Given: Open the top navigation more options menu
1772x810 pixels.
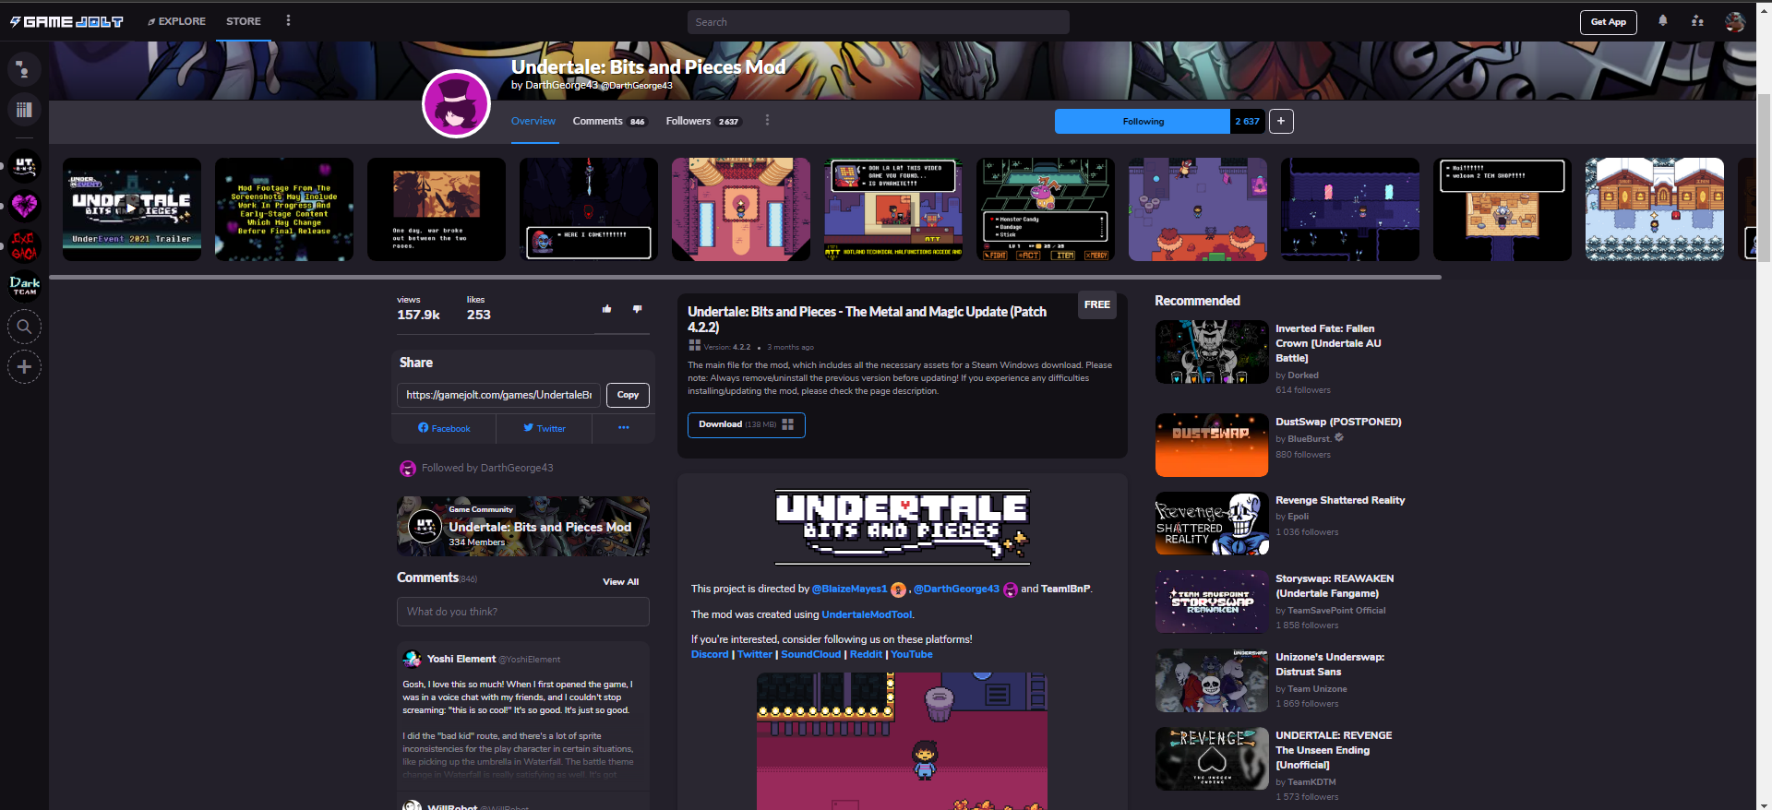Looking at the screenshot, I should pos(288,20).
